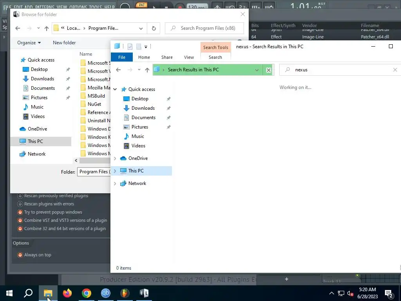Click the Name column header
The width and height of the screenshot is (401, 301).
(86, 54)
